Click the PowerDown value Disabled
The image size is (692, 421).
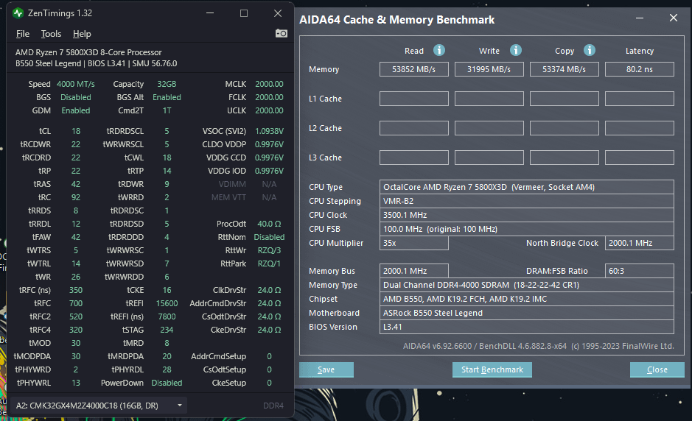click(167, 383)
